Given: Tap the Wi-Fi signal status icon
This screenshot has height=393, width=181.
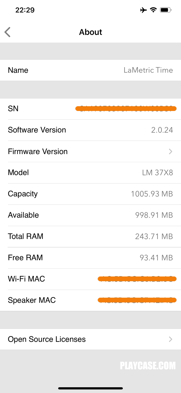Looking at the screenshot, I should 153,10.
